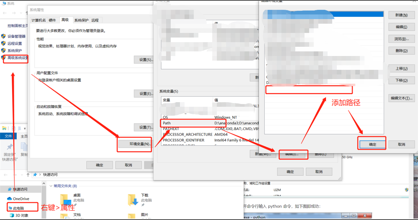Open the 下载 folder icon
The width and height of the screenshot is (418, 220).
click(x=133, y=200)
